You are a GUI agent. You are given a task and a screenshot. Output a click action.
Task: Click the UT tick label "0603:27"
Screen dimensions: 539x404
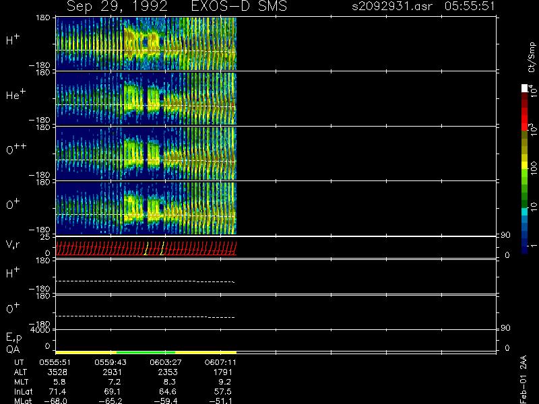point(166,362)
